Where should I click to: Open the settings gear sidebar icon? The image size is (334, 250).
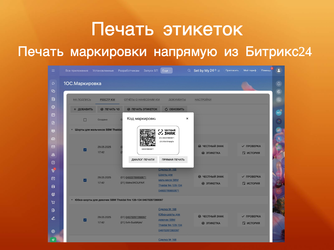click(53, 231)
